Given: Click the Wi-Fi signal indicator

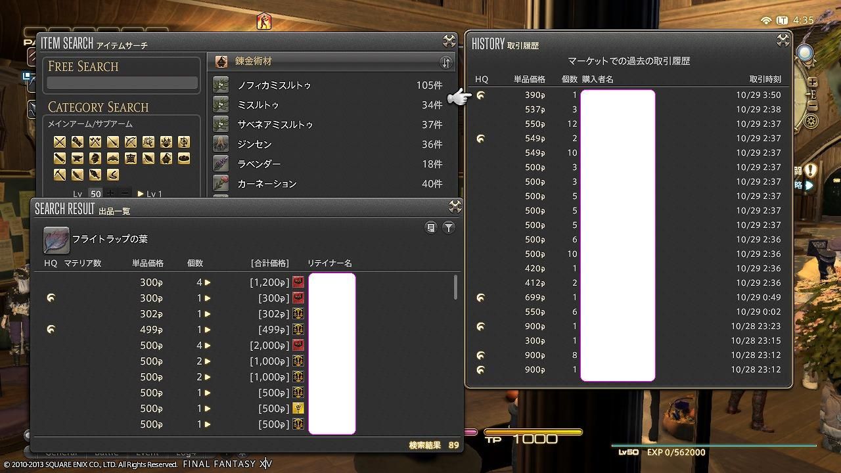Looking at the screenshot, I should click(766, 20).
